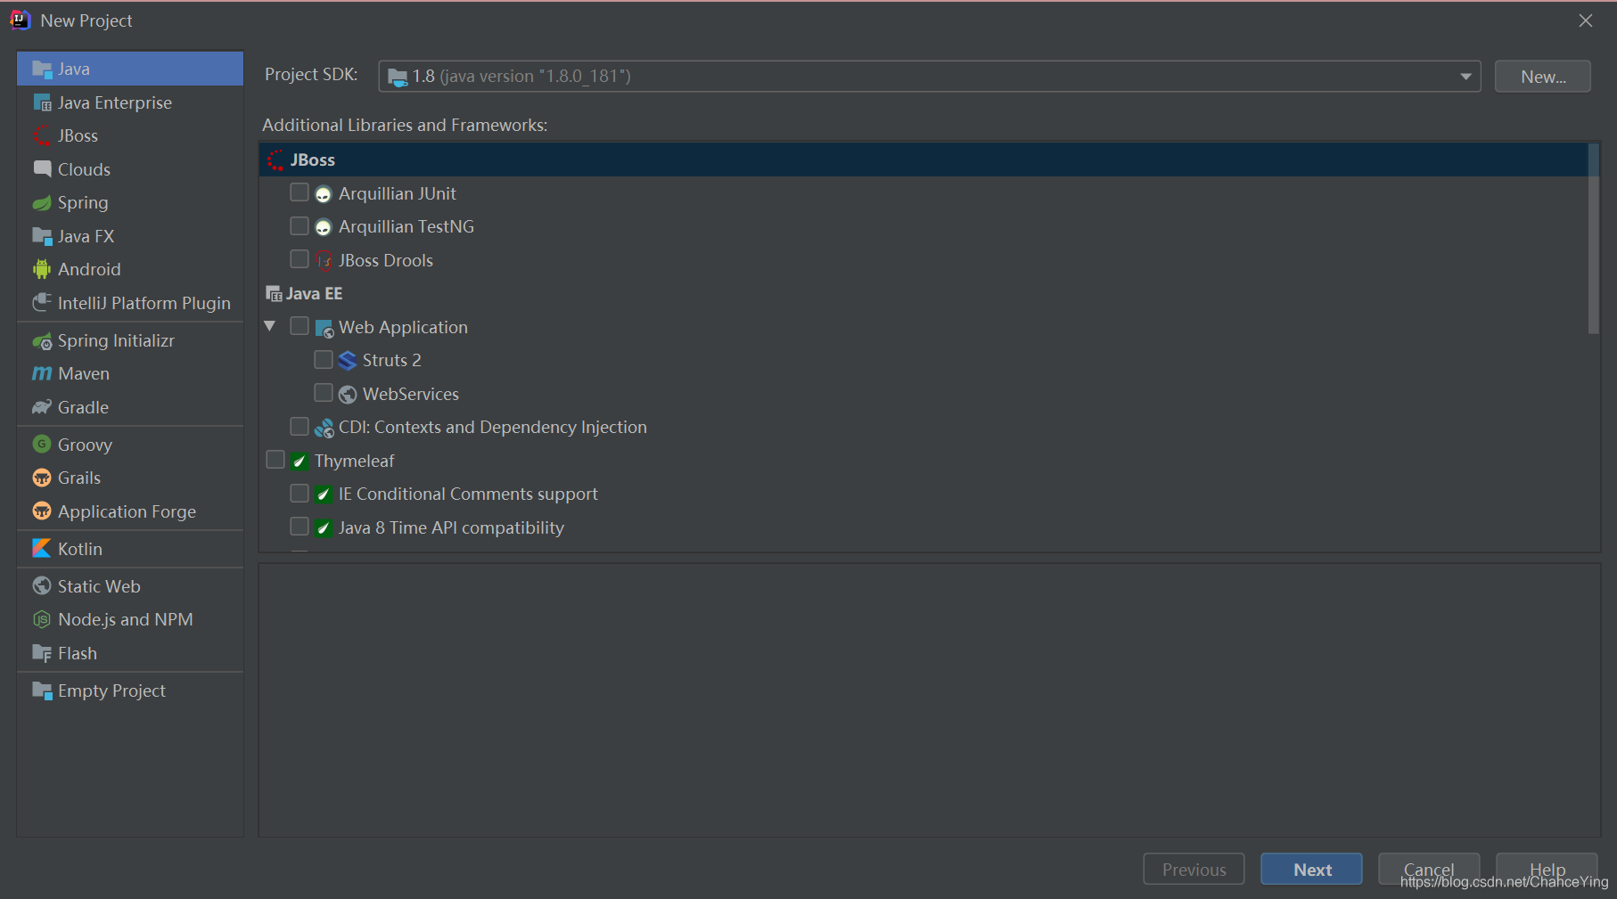The width and height of the screenshot is (1617, 899).
Task: Enable the Thymeleaf checkbox
Action: click(x=275, y=460)
